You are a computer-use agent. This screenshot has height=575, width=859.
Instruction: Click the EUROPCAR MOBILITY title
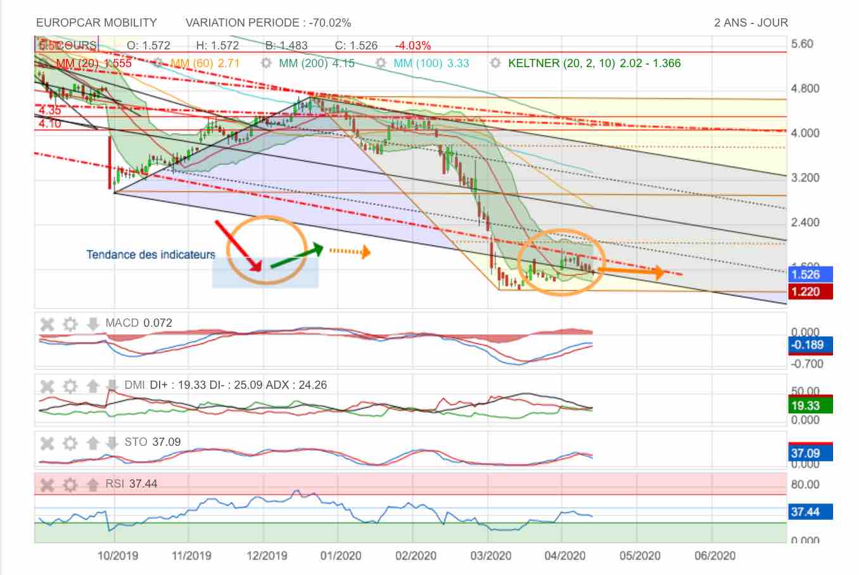coord(96,23)
